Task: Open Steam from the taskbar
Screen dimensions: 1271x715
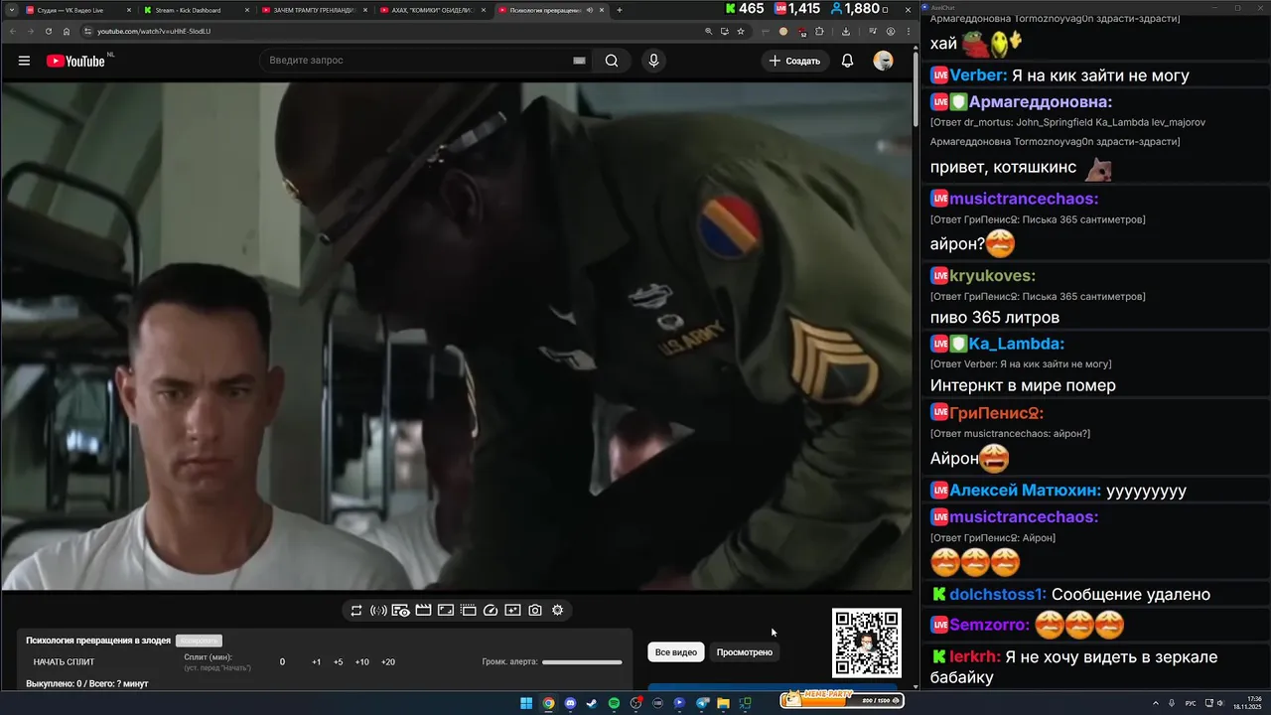Action: click(x=592, y=703)
